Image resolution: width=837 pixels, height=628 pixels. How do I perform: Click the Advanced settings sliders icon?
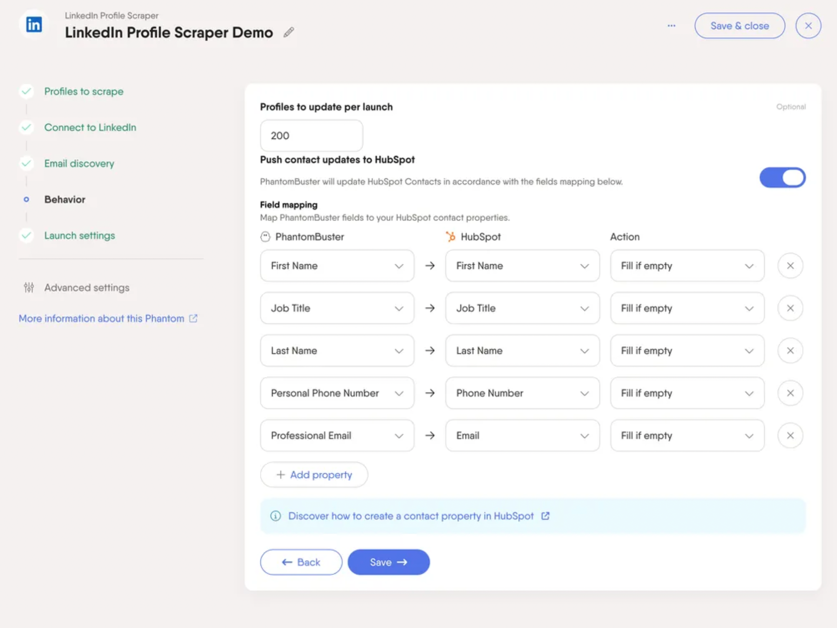tap(29, 287)
